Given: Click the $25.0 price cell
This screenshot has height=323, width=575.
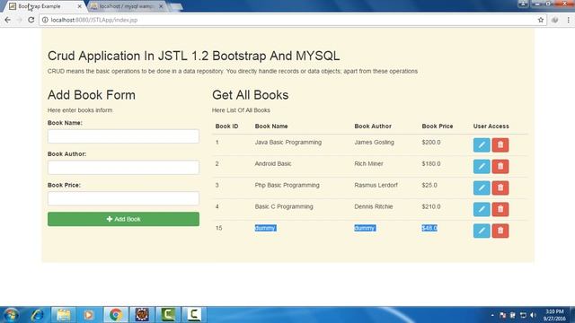Looking at the screenshot, I should click(429, 185).
